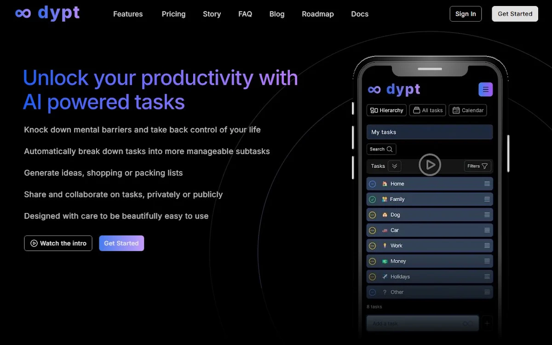The height and width of the screenshot is (345, 552).
Task: Click the family emoji on the Family task
Action: tap(385, 199)
